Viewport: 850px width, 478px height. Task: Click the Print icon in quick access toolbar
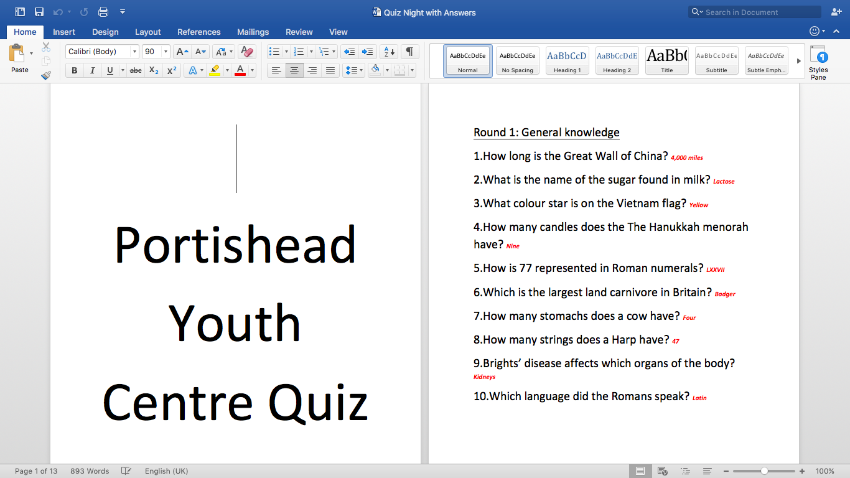pyautogui.click(x=103, y=12)
